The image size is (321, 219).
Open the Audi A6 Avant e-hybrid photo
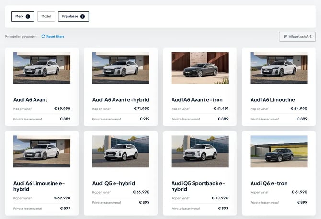[x=121, y=68]
